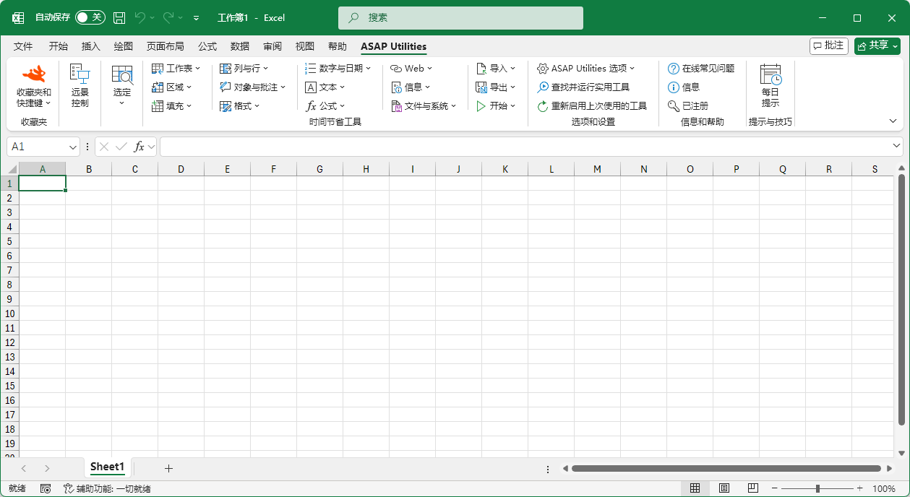Switch to the 插入 Insert tab
This screenshot has height=497, width=910.
coord(91,46)
